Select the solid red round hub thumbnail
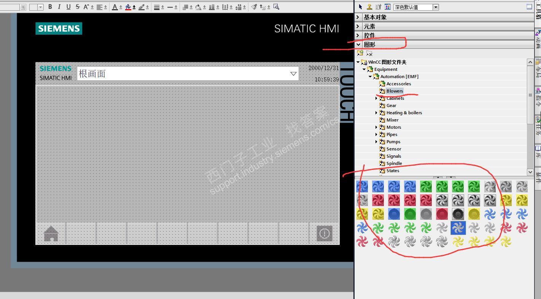The image size is (541, 299). tap(442, 214)
